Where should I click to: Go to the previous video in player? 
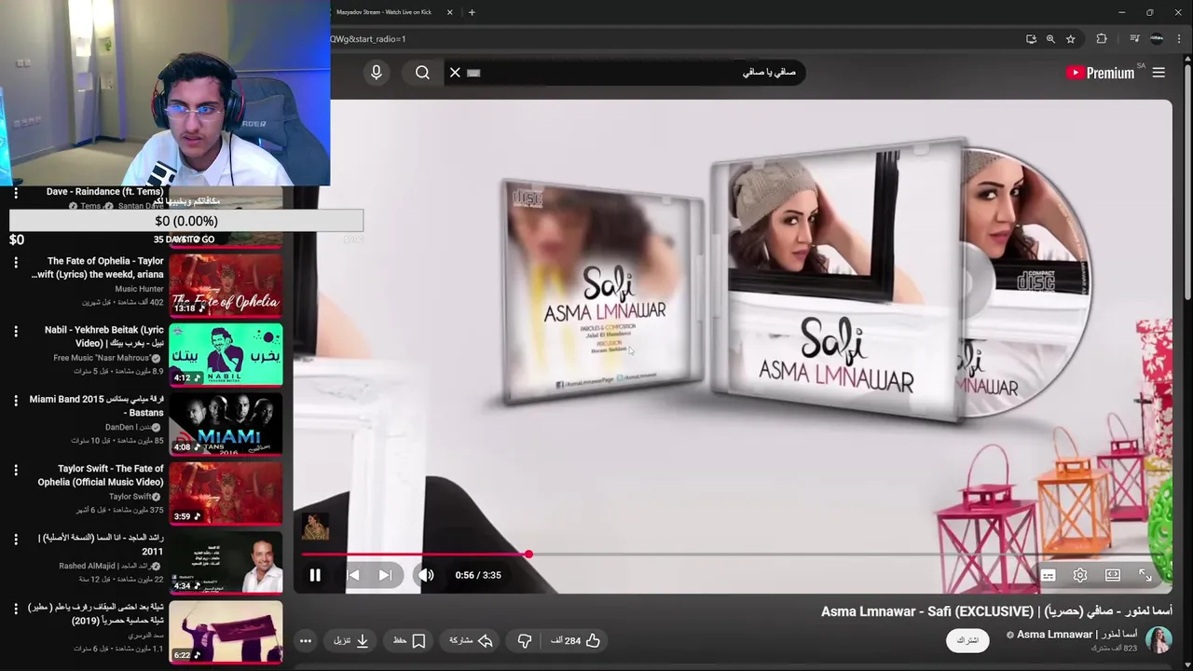coord(353,575)
